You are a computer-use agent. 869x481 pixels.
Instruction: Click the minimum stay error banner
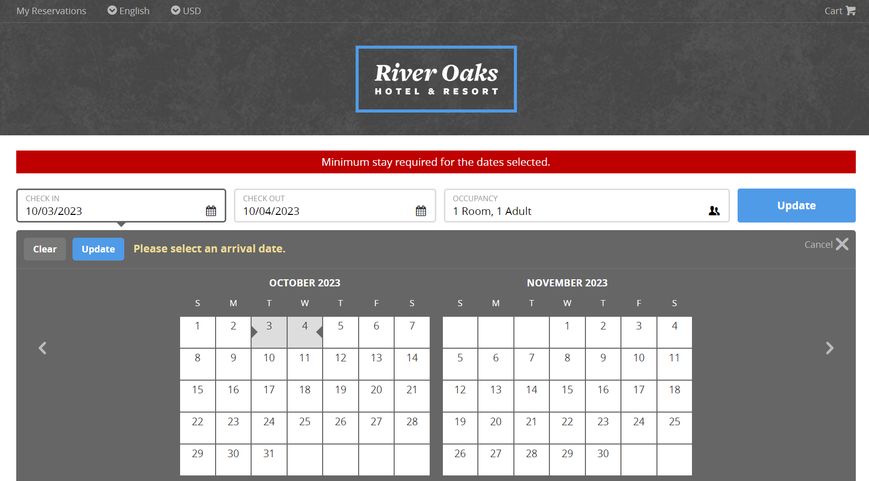coord(436,162)
